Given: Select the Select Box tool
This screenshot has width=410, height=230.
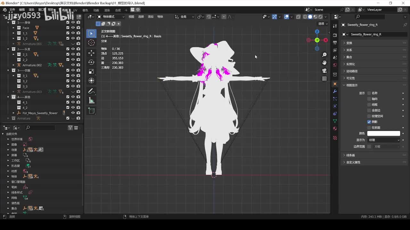Looking at the screenshot, I should point(91,33).
